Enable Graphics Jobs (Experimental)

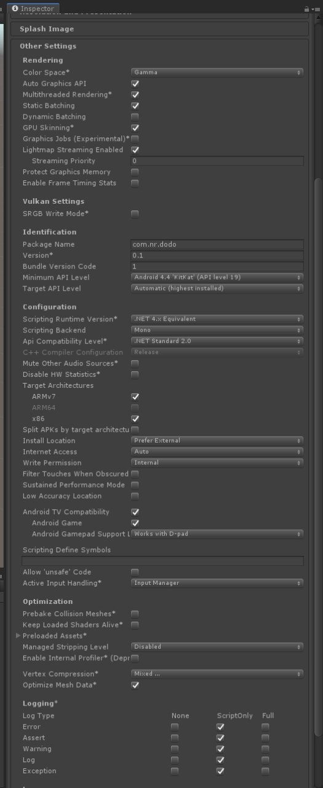(135, 139)
